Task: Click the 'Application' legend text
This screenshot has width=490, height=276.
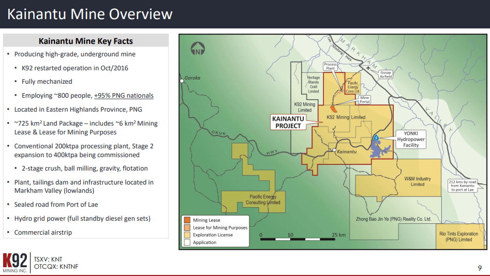Action: pos(204,242)
